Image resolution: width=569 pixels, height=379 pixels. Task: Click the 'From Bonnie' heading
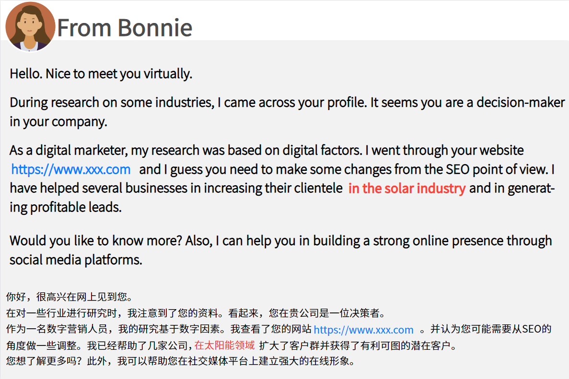click(125, 28)
